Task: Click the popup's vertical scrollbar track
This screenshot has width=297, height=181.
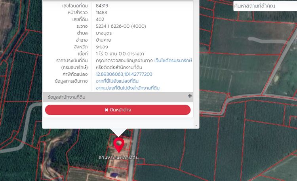Action: (196, 59)
